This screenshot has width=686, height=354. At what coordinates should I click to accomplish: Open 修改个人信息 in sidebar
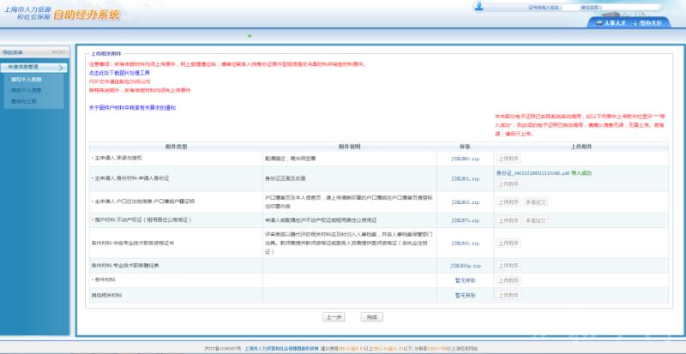pyautogui.click(x=27, y=89)
